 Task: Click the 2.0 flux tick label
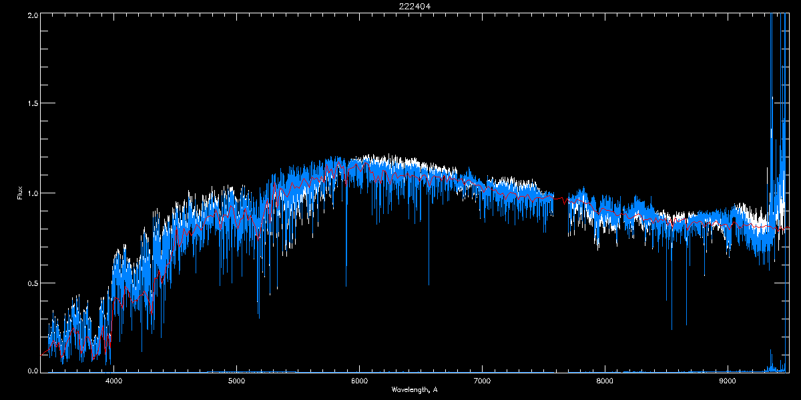(x=32, y=15)
